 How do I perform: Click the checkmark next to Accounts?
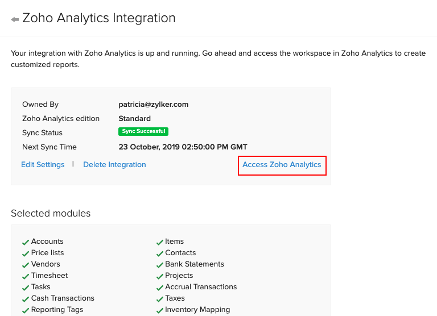pyautogui.click(x=26, y=242)
